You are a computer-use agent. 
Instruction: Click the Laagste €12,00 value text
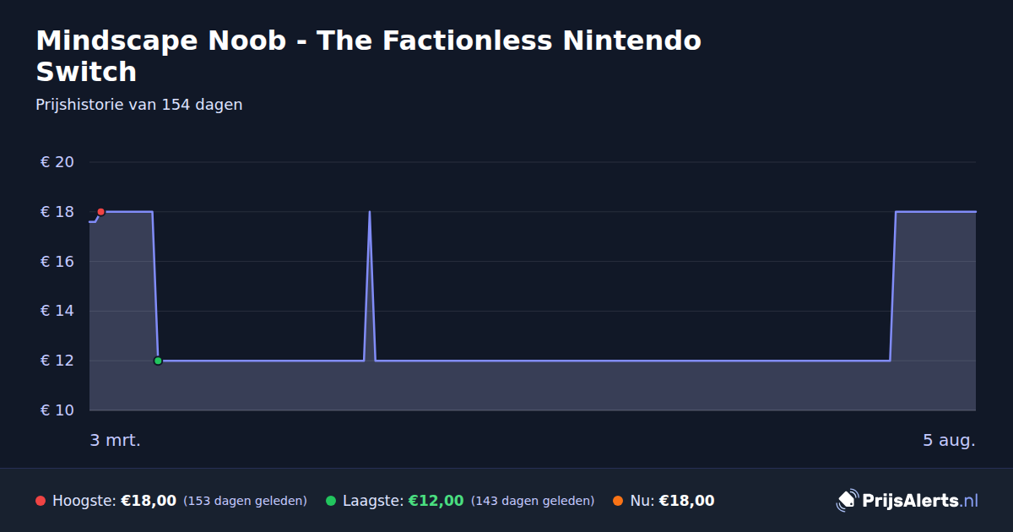tap(436, 501)
